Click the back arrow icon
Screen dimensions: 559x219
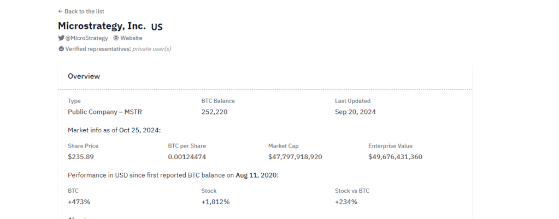click(60, 11)
